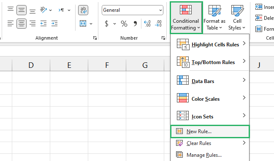Toggle Center horizontal alignment
This screenshot has width=274, height=161.
[x=22, y=24]
